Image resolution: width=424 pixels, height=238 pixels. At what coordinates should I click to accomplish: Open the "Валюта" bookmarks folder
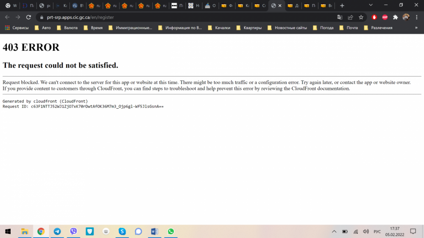[67, 28]
